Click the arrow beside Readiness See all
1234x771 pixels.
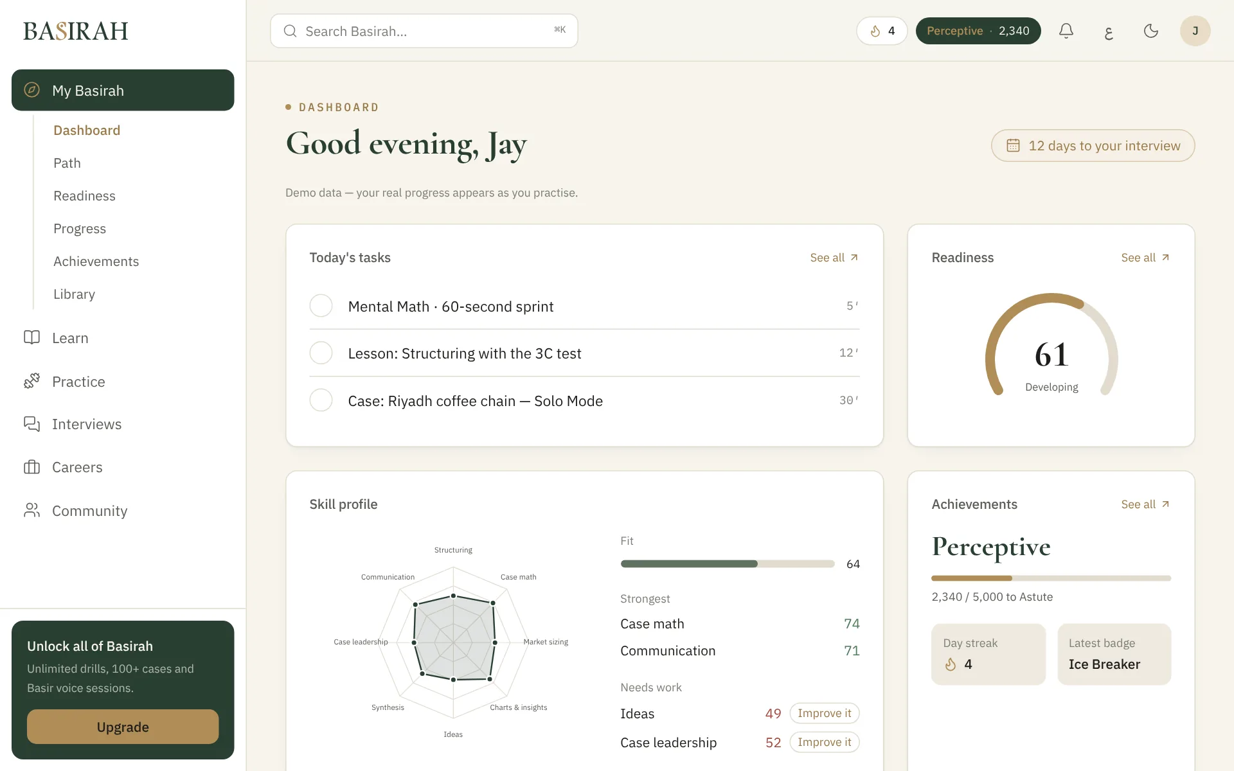1165,258
